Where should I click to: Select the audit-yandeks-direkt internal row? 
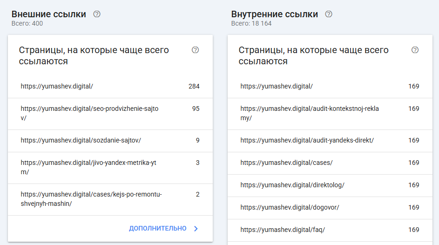point(330,141)
